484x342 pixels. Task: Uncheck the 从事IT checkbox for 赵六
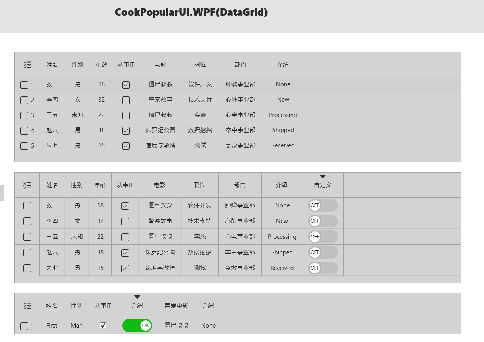pyautogui.click(x=126, y=130)
